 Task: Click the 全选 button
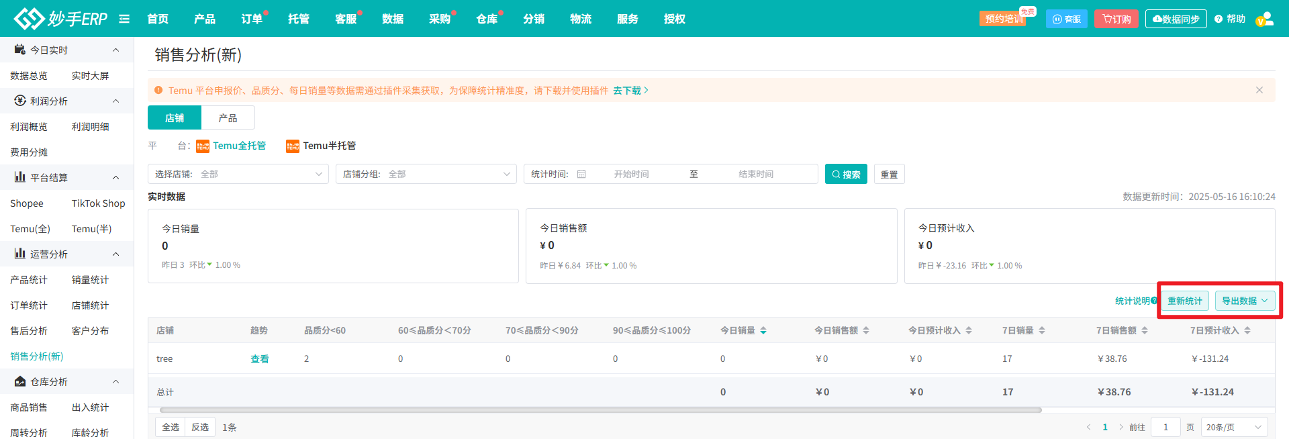pos(171,427)
